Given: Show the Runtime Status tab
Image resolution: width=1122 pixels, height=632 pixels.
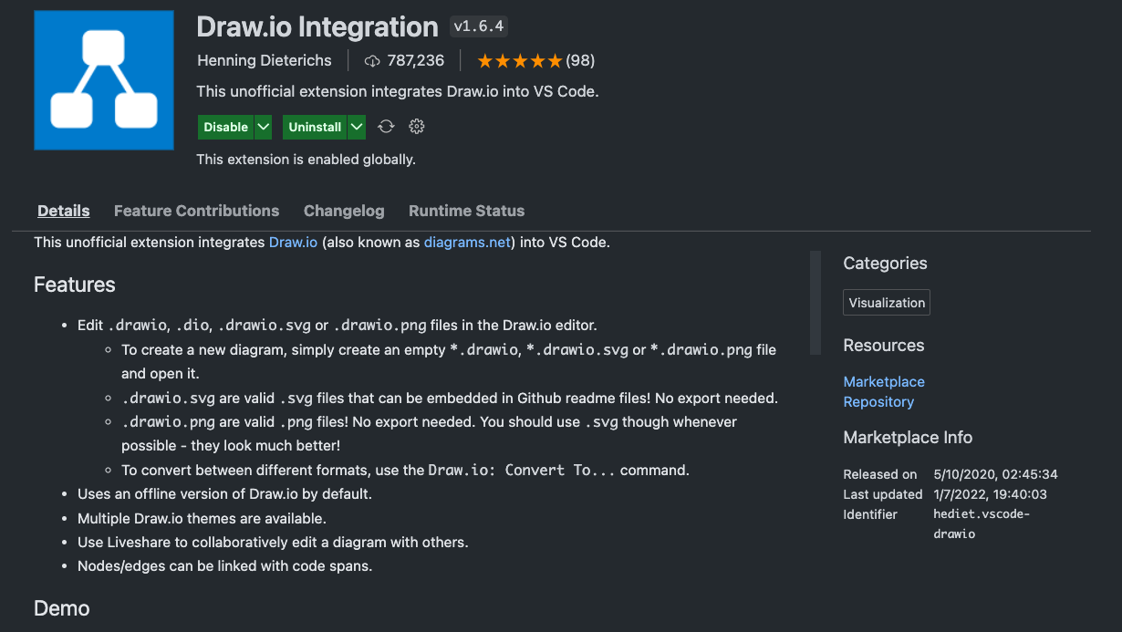Looking at the screenshot, I should point(466,211).
